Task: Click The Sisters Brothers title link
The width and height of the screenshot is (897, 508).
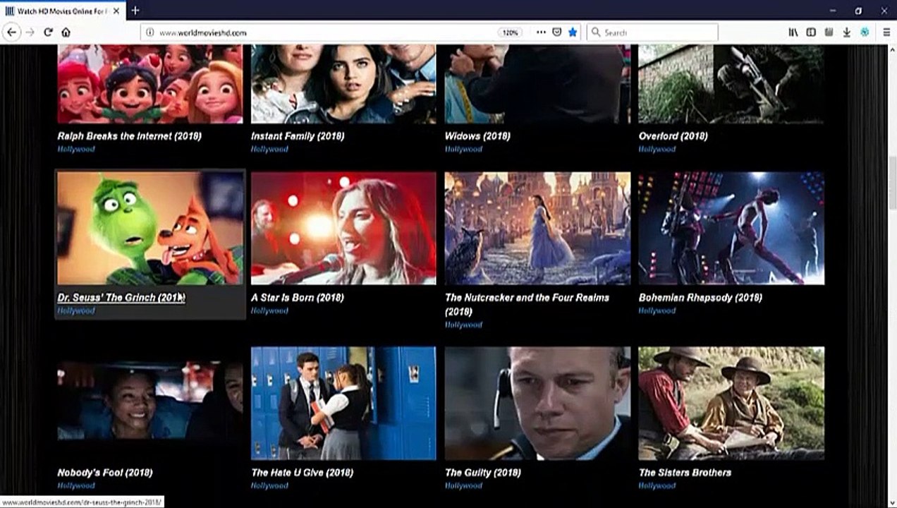Action: (685, 472)
